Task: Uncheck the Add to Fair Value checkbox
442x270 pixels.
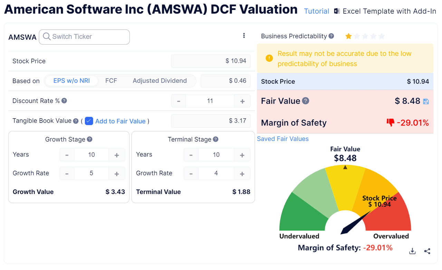Action: (89, 121)
